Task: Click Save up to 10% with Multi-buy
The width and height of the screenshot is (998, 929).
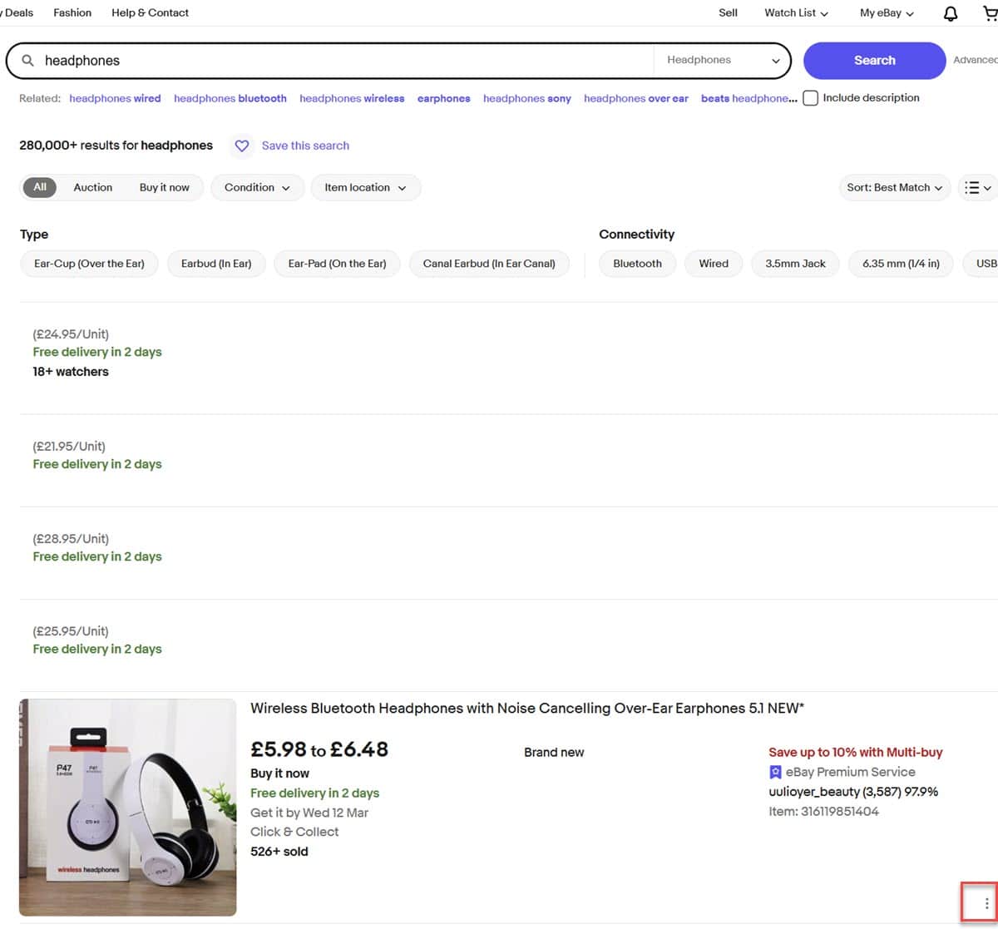Action: tap(856, 752)
